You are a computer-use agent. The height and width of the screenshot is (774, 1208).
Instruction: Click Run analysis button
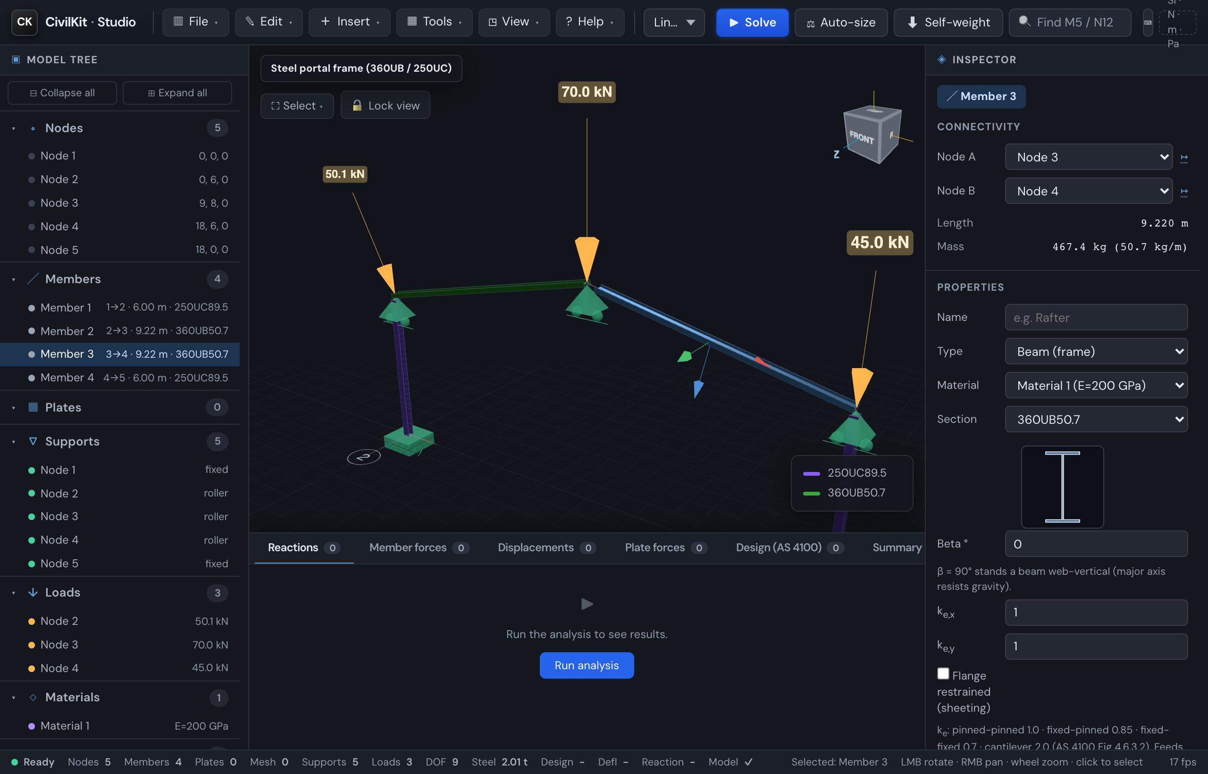pos(587,665)
